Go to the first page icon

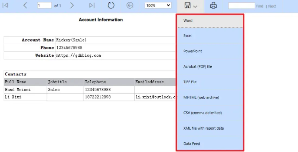[x=5, y=5]
